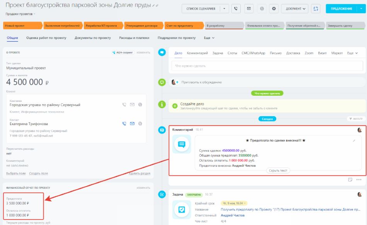Screen dimensions: 367x225
Task: Open deal settings gear icon
Action: coord(274,8)
